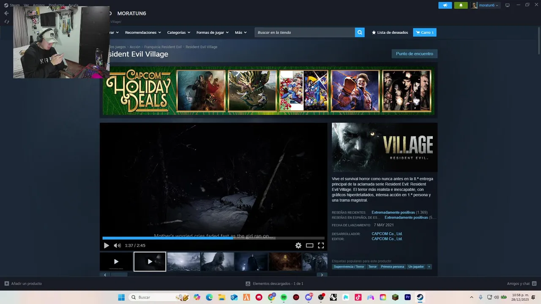
Task: Open the developer CAPCOM Co., Ltd. link
Action: (387, 233)
